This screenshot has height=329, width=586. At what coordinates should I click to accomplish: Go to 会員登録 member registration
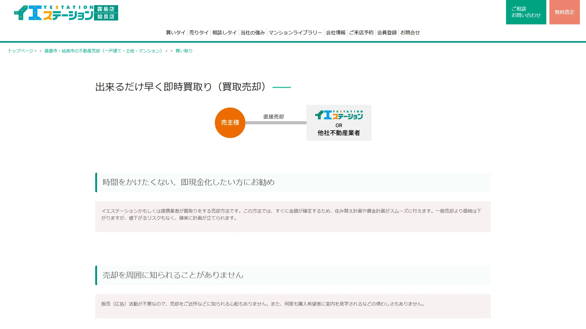[387, 33]
